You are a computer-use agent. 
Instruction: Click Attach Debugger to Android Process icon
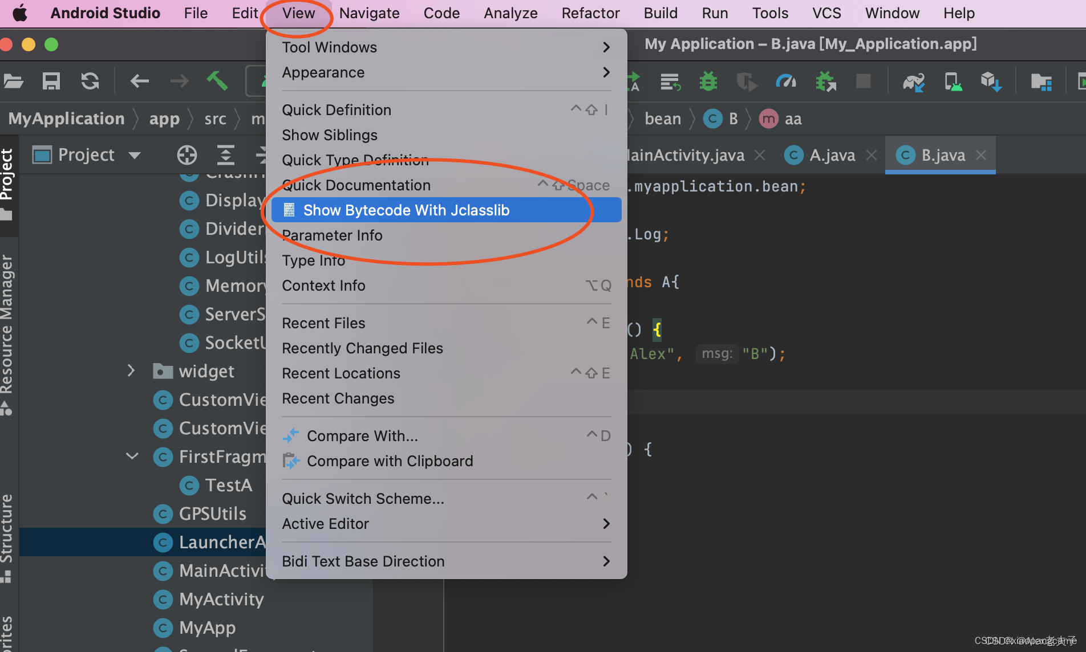pyautogui.click(x=825, y=81)
